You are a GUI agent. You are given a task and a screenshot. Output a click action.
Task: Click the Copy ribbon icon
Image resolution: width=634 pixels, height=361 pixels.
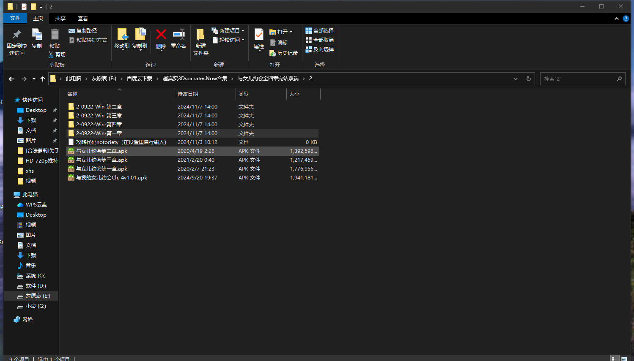37,35
